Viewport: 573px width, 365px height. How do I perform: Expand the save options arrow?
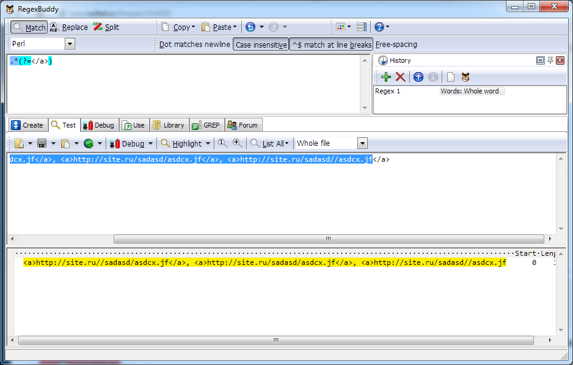(53, 143)
